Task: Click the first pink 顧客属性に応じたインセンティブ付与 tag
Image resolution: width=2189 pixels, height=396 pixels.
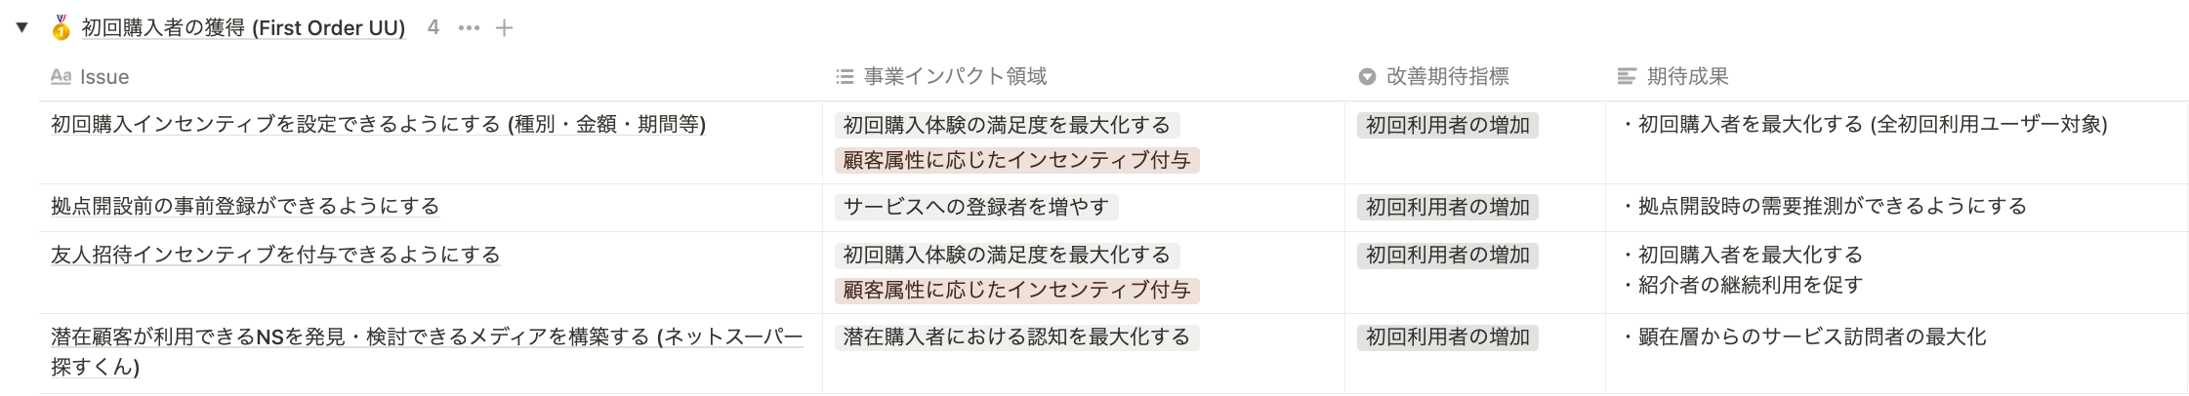Action: pos(1016,160)
